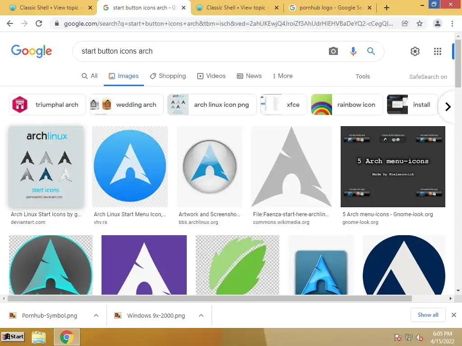Click the address bar URL
This screenshot has width=462, height=346.
tap(228, 23)
